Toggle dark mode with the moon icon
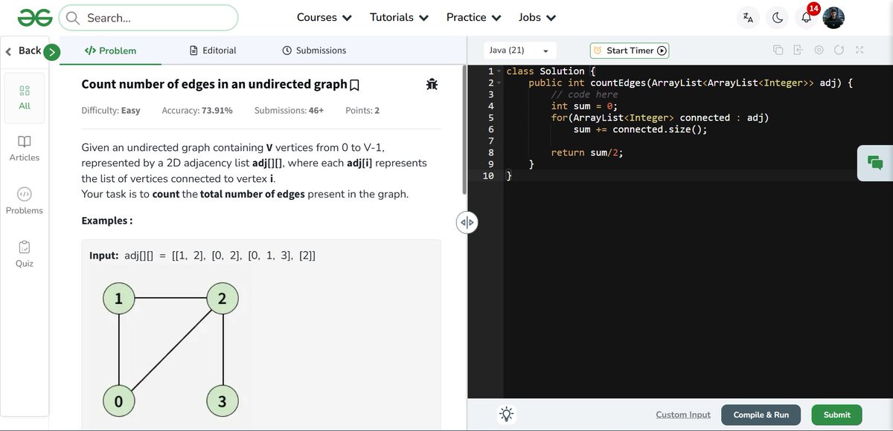The image size is (893, 431). click(777, 16)
